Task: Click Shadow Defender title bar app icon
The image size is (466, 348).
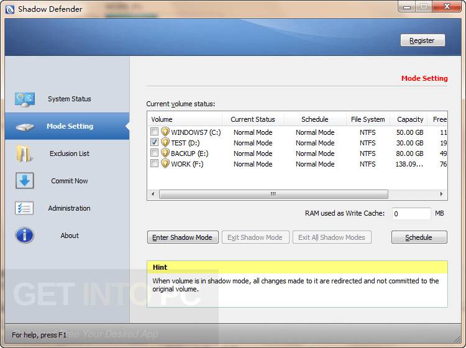Action: (x=10, y=9)
